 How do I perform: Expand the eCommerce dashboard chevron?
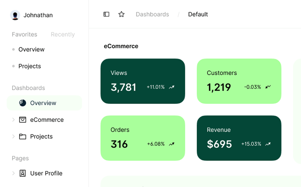13,120
